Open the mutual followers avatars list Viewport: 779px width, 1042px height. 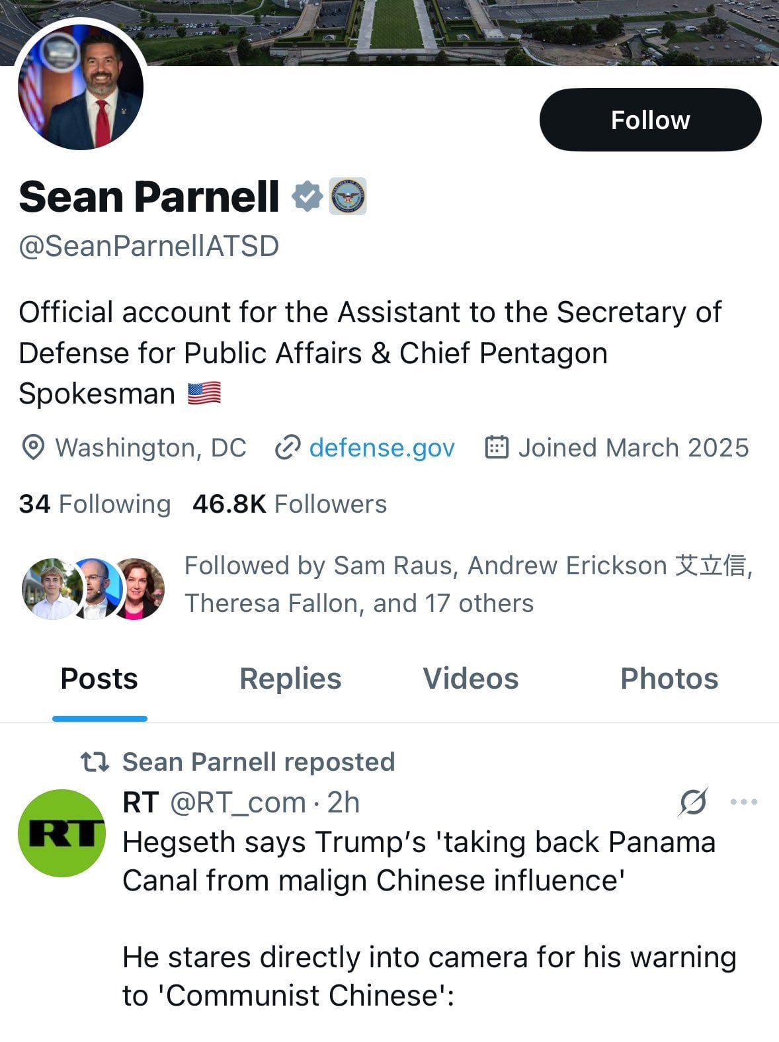(93, 588)
